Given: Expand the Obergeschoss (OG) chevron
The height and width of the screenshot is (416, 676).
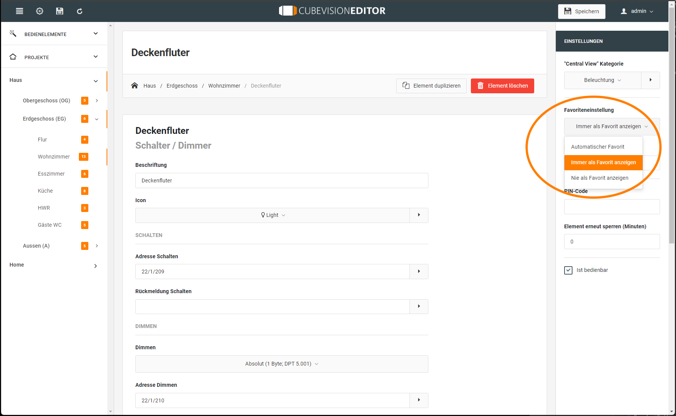Looking at the screenshot, I should 97,100.
